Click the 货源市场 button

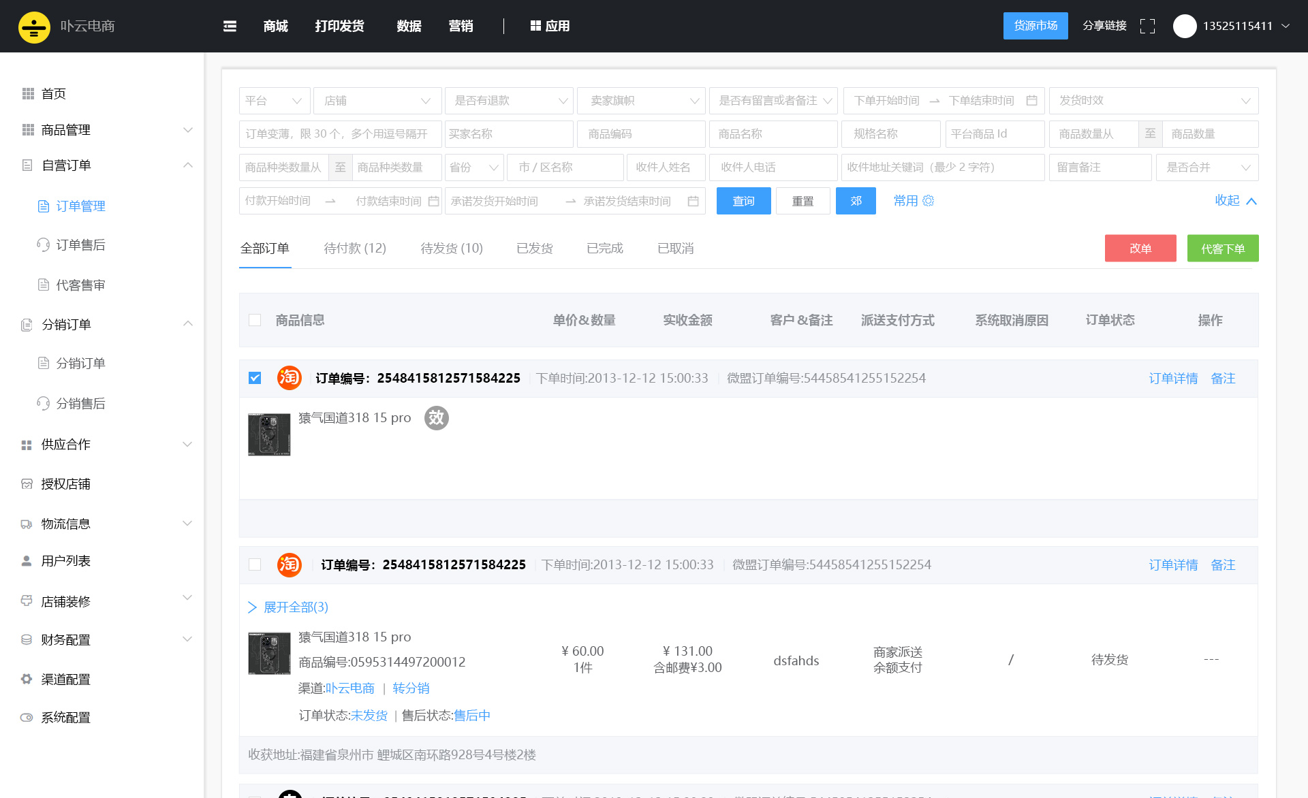[x=1035, y=26]
